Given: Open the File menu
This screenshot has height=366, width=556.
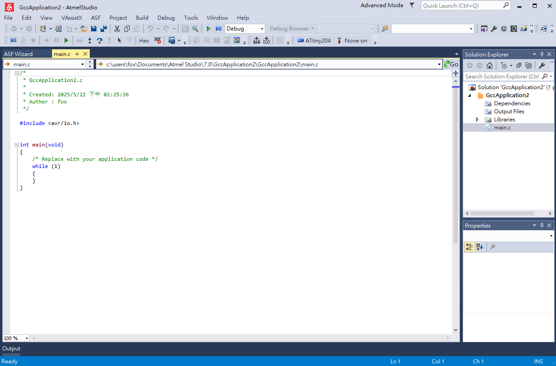Looking at the screenshot, I should (8, 18).
